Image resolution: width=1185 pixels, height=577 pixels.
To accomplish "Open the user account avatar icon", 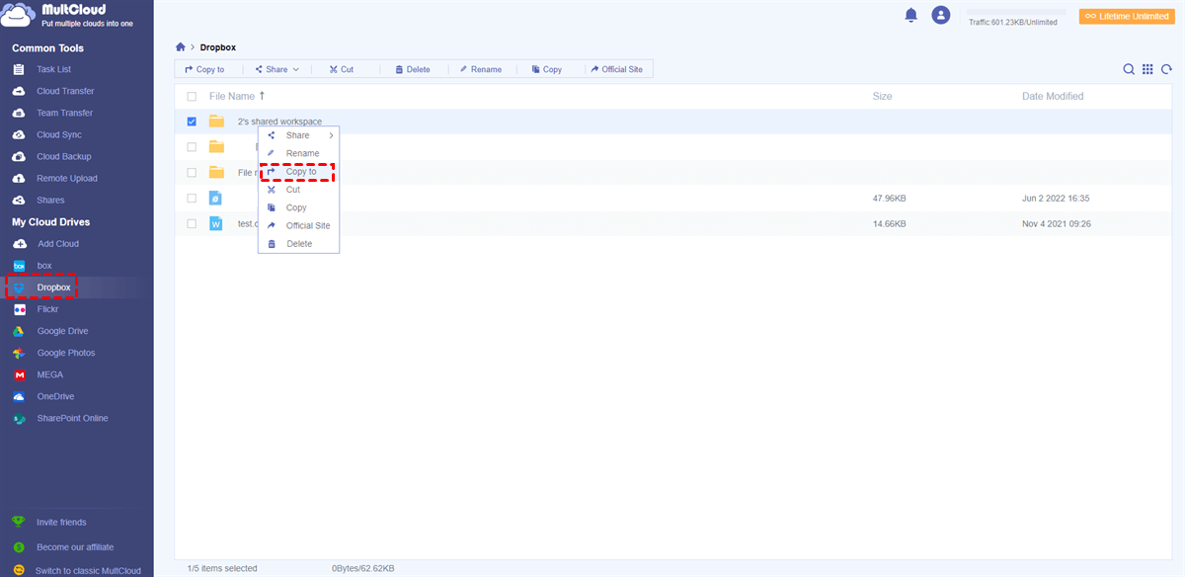I will coord(941,15).
